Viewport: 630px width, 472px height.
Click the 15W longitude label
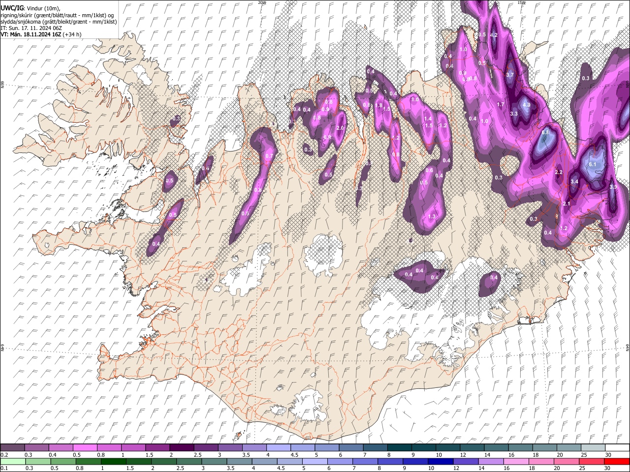[521, 2]
